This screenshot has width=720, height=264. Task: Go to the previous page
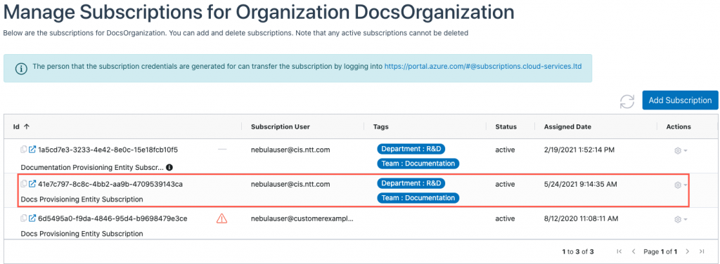(634, 251)
